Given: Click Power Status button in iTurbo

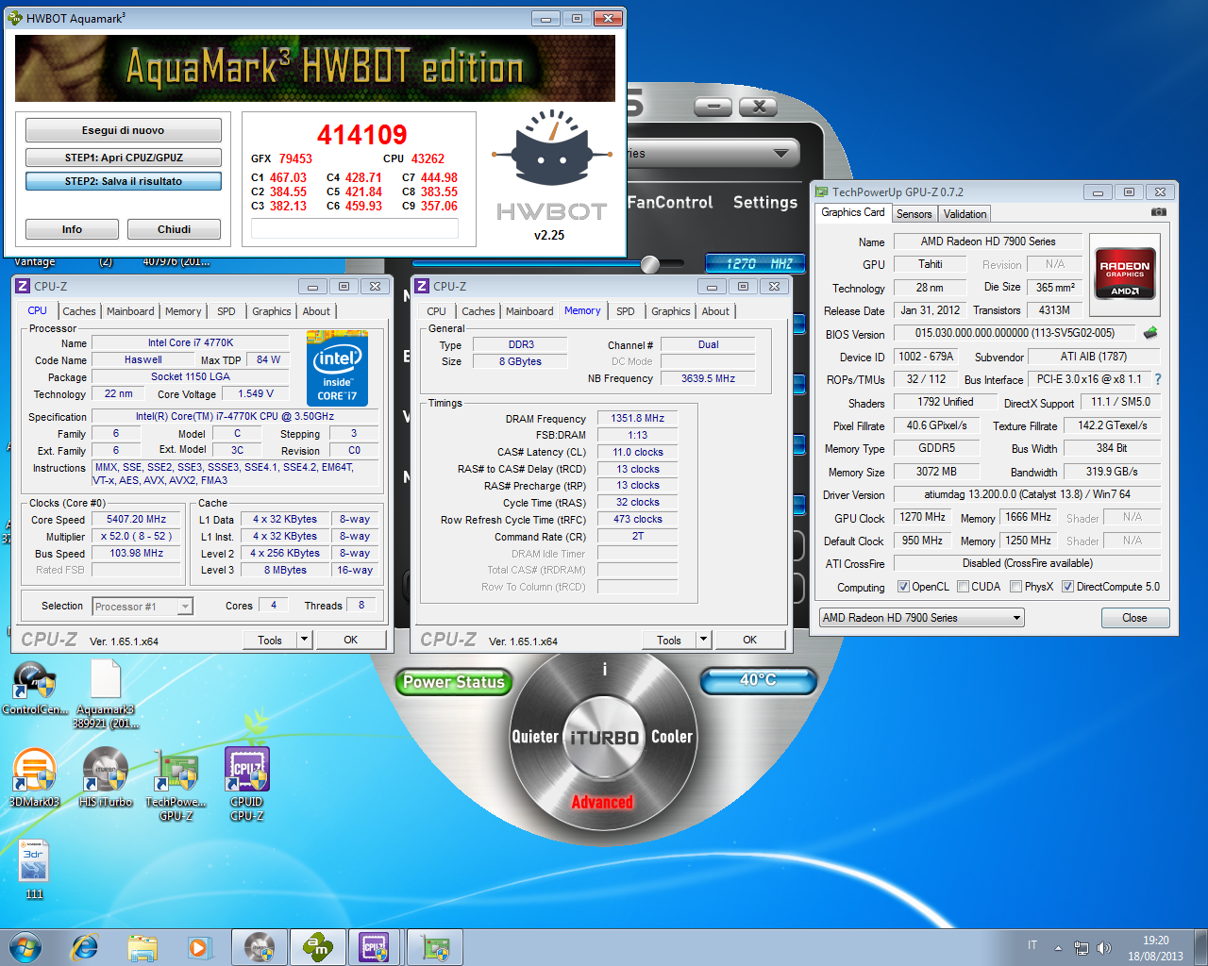Looking at the screenshot, I should [454, 682].
